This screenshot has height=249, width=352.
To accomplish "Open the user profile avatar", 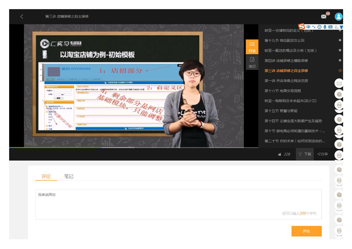I will [x=338, y=17].
